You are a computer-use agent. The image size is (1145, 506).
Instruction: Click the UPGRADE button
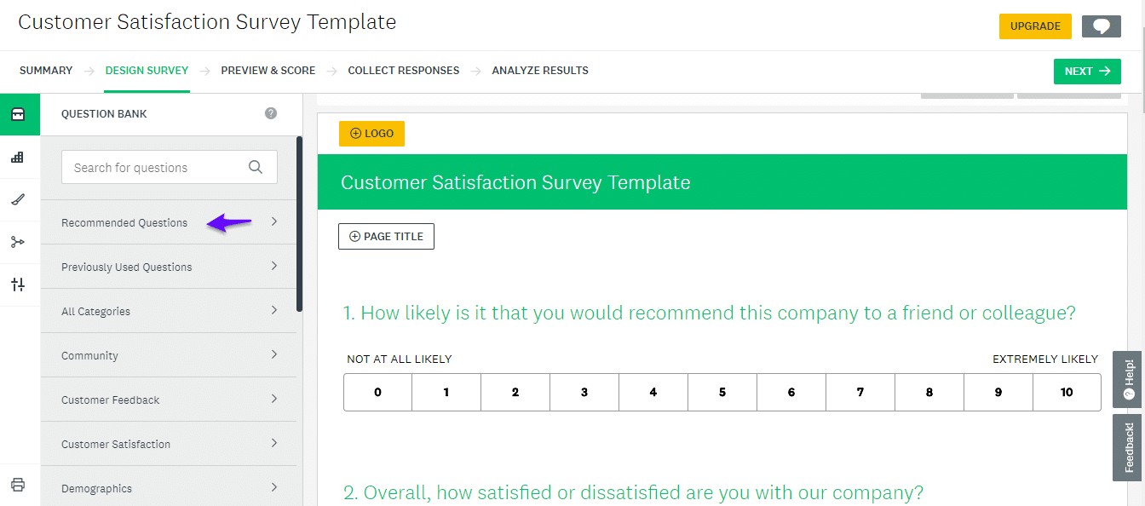[x=1035, y=26]
